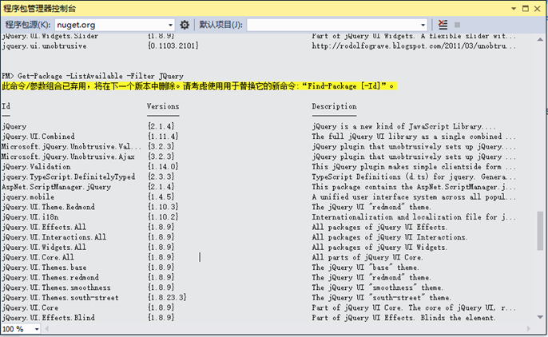548x337 pixels.
Task: Click jQuery.UI.Themes.base package Id
Action: [44, 268]
